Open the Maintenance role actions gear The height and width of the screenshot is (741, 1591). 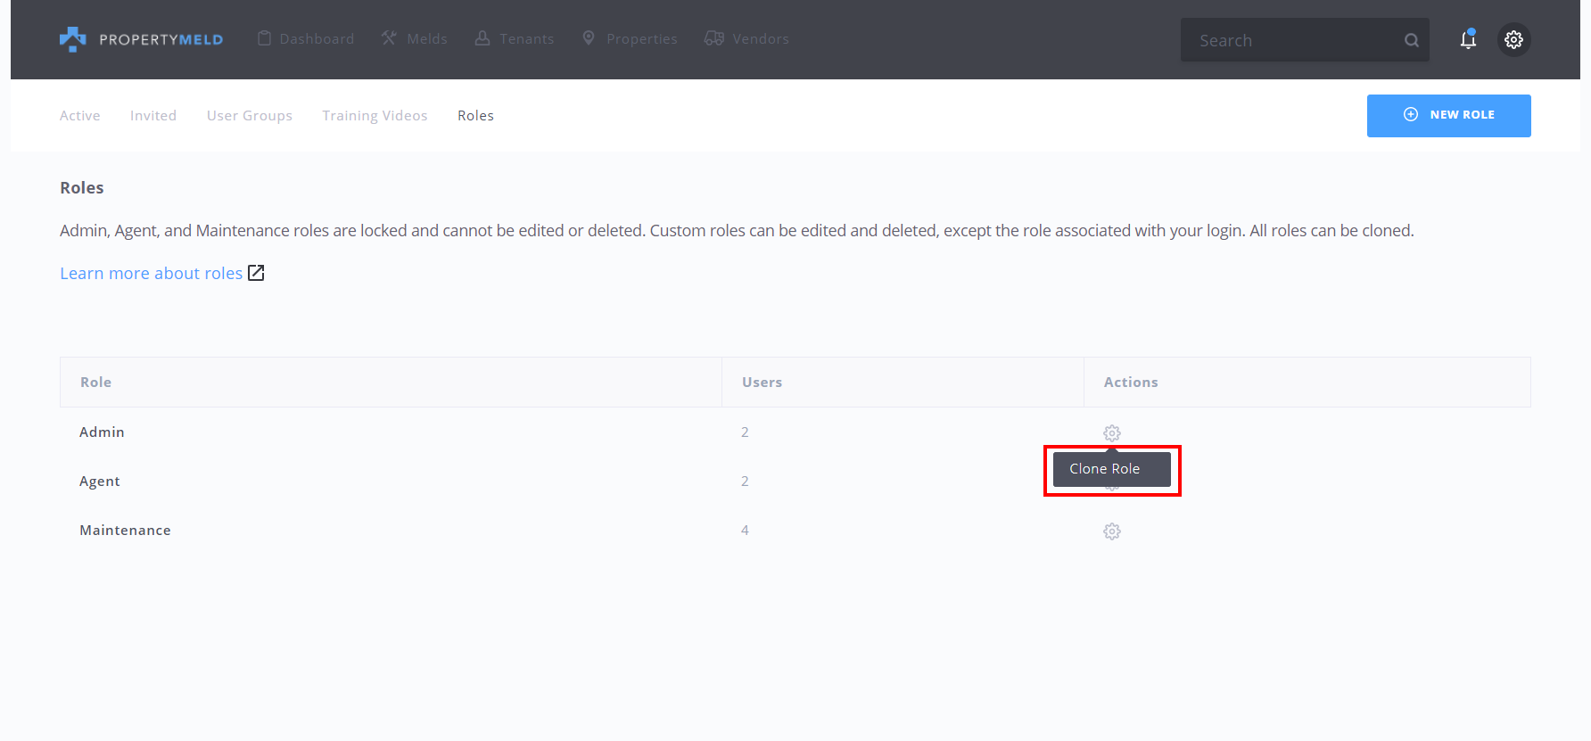pyautogui.click(x=1111, y=531)
